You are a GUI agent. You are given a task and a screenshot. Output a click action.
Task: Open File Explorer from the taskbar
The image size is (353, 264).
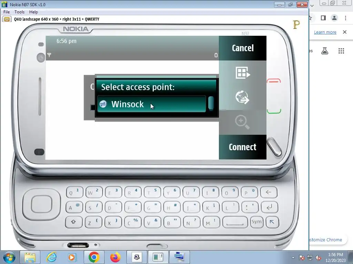click(30, 257)
